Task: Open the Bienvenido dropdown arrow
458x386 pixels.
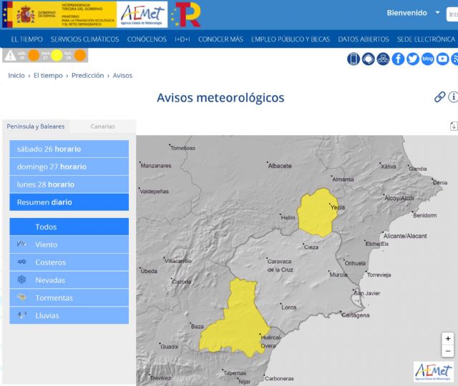Action: (437, 13)
